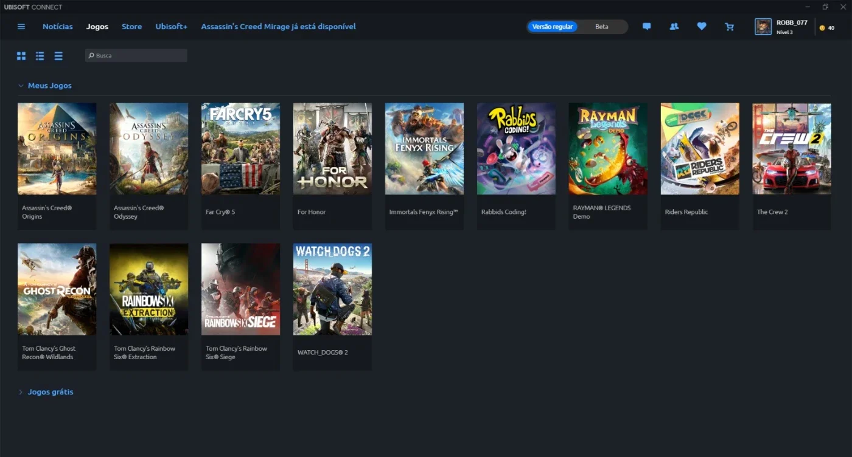Switch to compact list view
Image resolution: width=852 pixels, height=457 pixels.
point(58,56)
